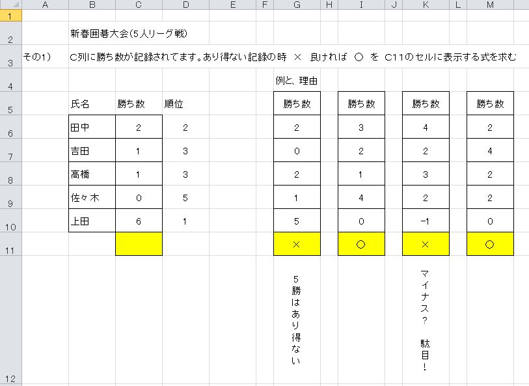Click the value 4 in row 7 of column M
The height and width of the screenshot is (386, 529).
point(490,150)
